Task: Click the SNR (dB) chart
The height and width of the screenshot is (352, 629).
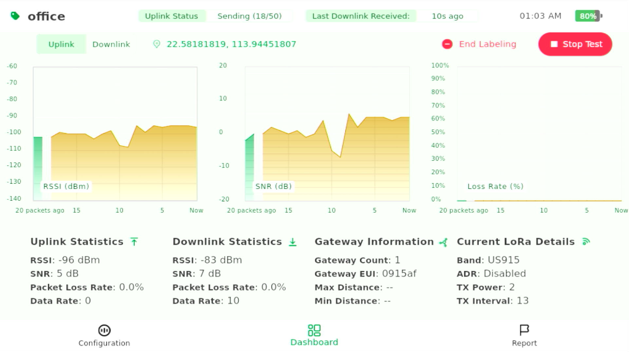Action: click(327, 133)
